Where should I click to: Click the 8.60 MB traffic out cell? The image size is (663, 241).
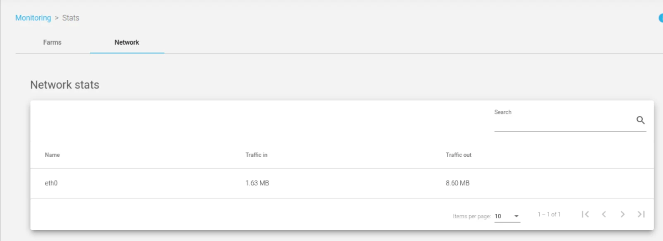(457, 183)
